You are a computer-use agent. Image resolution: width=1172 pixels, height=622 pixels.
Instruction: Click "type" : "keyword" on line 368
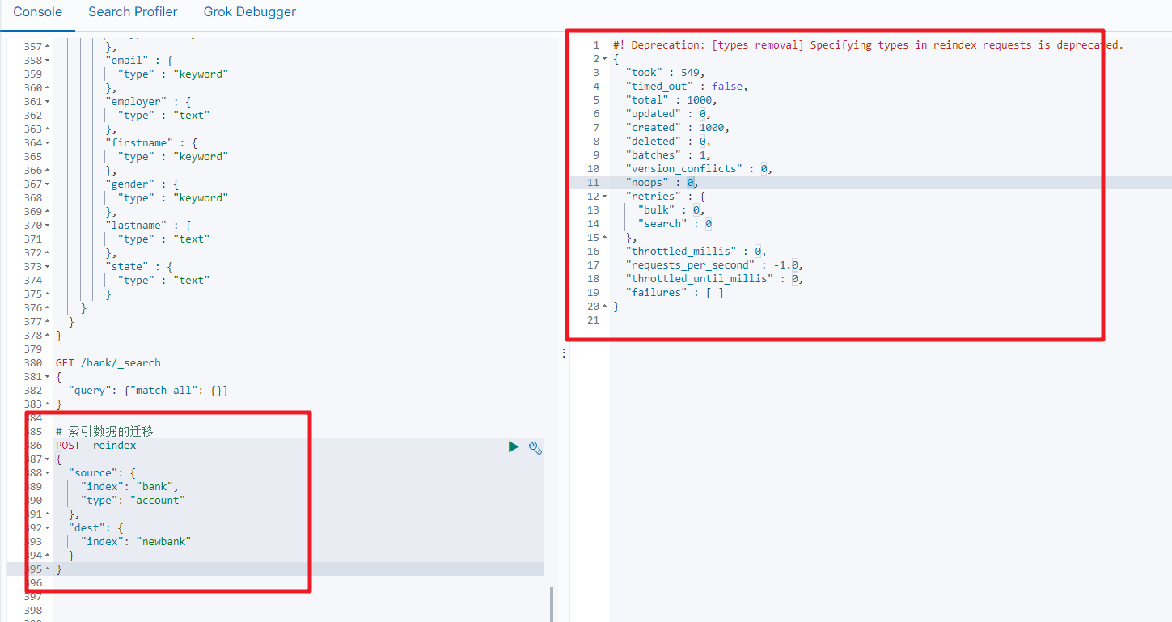173,198
